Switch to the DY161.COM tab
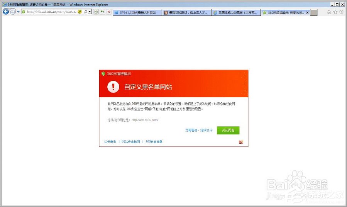The height and width of the screenshot is (207, 347). [x=137, y=12]
